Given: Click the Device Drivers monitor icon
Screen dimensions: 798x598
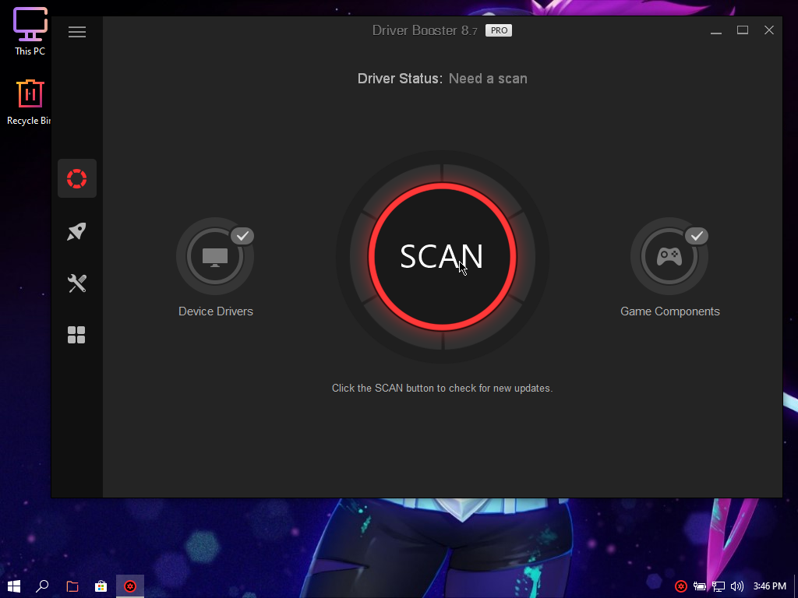Looking at the screenshot, I should [215, 256].
